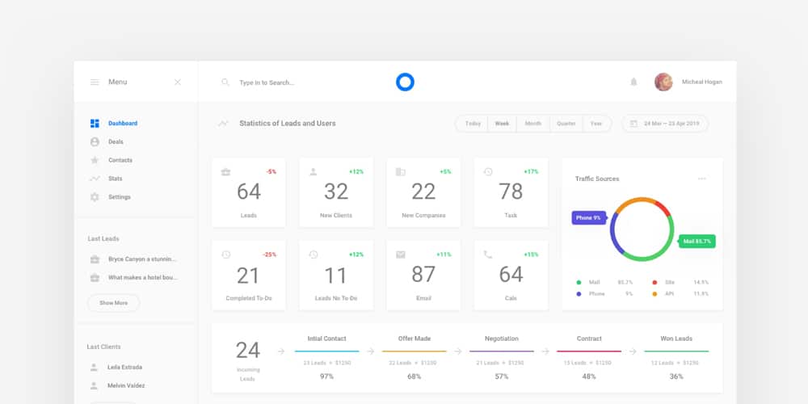Viewport: 808px width, 404px height.
Task: Click the orange API legend dot
Action: click(654, 294)
